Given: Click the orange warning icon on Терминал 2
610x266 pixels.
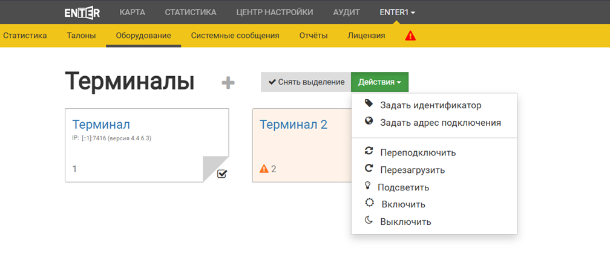Looking at the screenshot, I should [x=264, y=169].
